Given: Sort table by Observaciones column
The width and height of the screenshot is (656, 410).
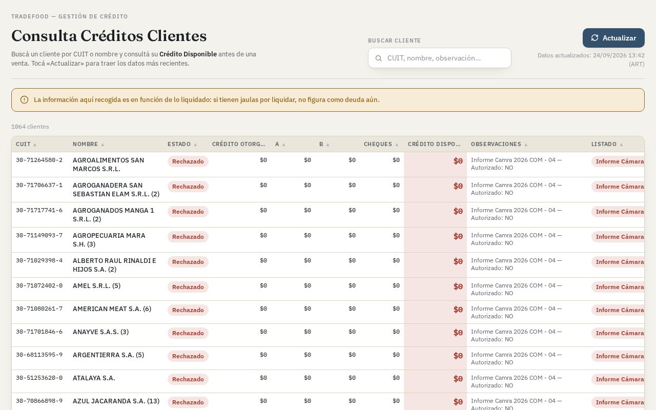Looking at the screenshot, I should (x=500, y=144).
